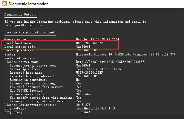Click the Local server code value 8ae949cf
Image resolution: width=184 pixels, height=119 pixels.
point(83,47)
